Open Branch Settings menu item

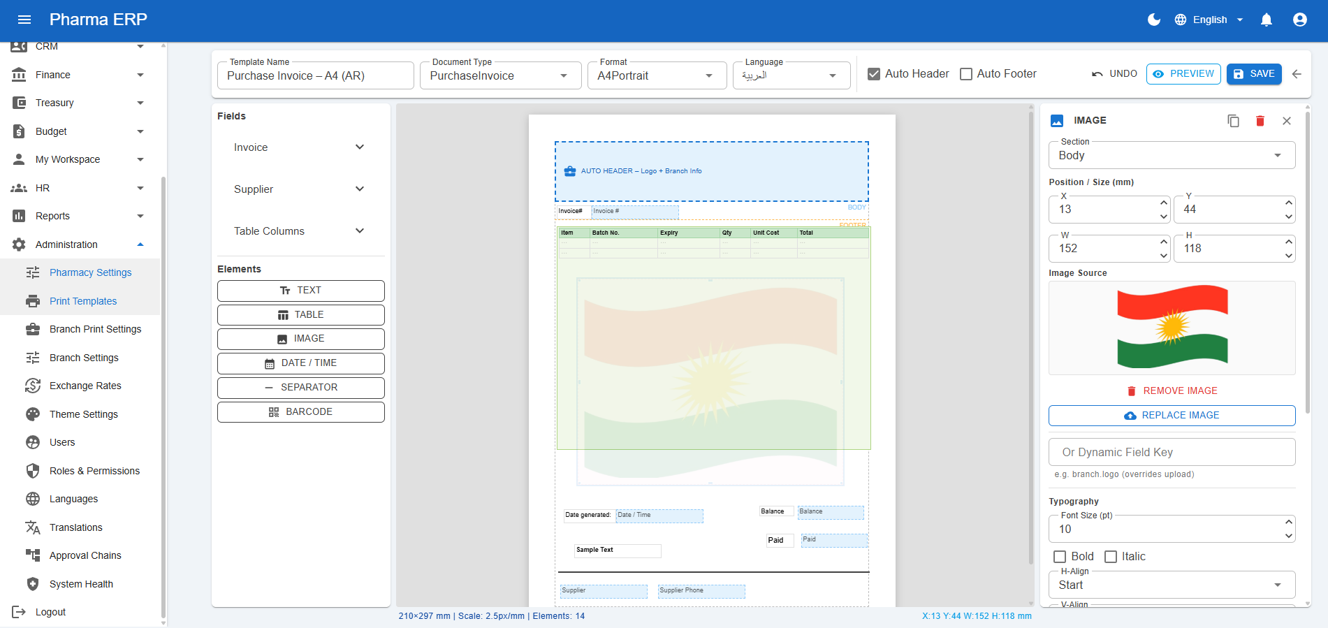point(80,358)
